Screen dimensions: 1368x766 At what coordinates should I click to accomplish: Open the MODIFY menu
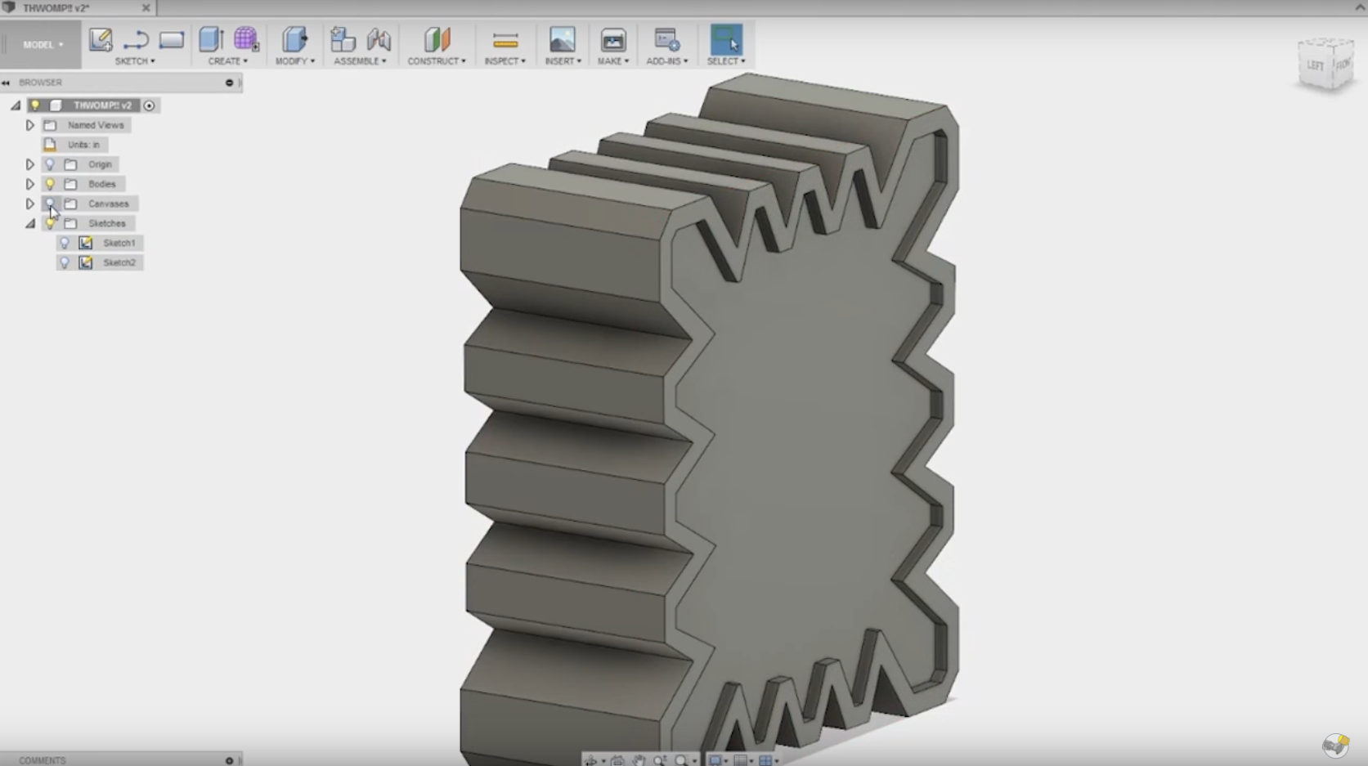coord(295,61)
